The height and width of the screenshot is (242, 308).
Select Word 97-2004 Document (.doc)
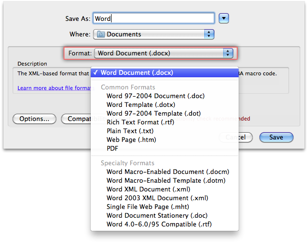[x=164, y=96]
